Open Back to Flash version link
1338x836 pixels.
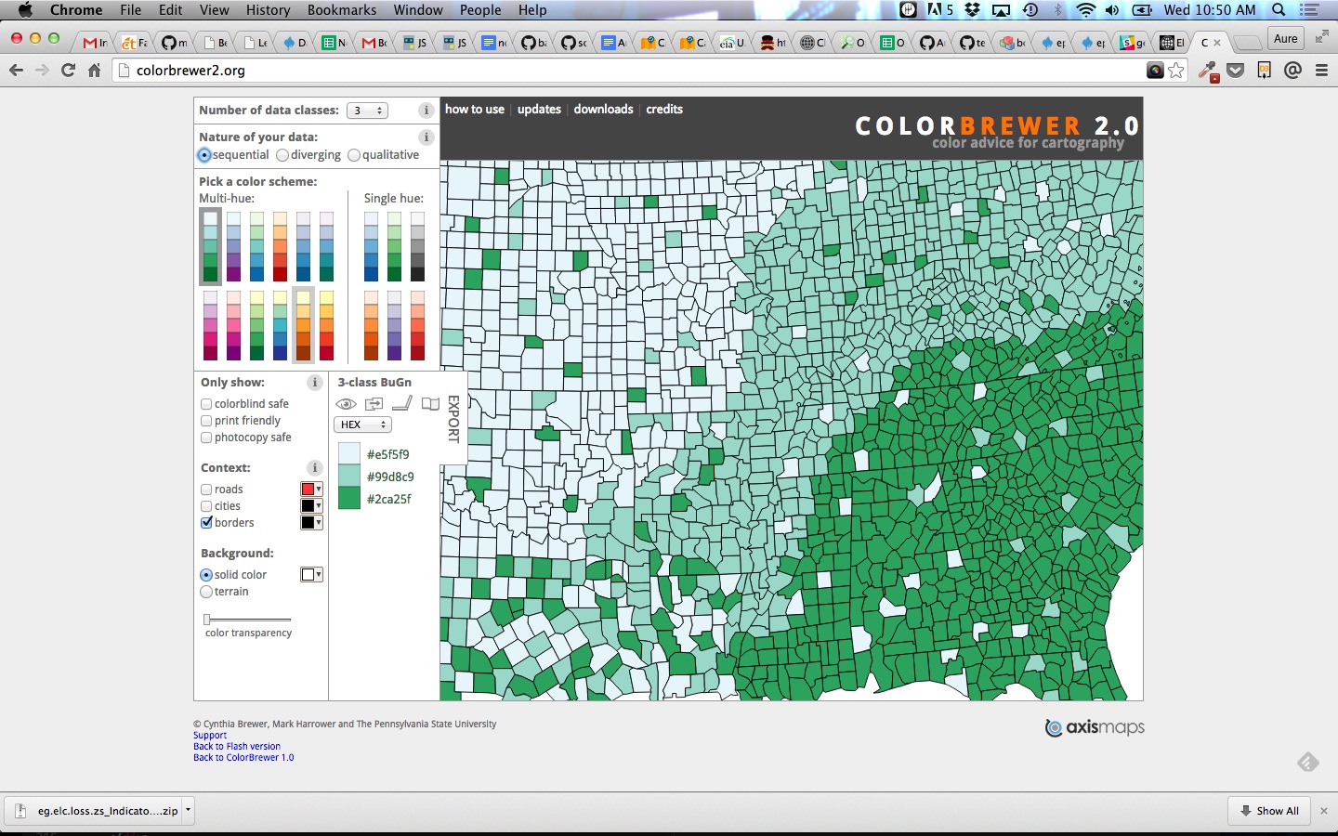coord(237,747)
